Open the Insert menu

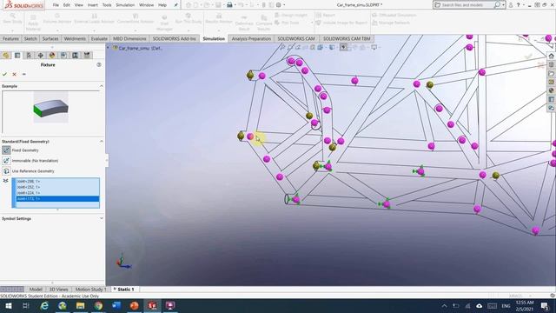[93, 5]
